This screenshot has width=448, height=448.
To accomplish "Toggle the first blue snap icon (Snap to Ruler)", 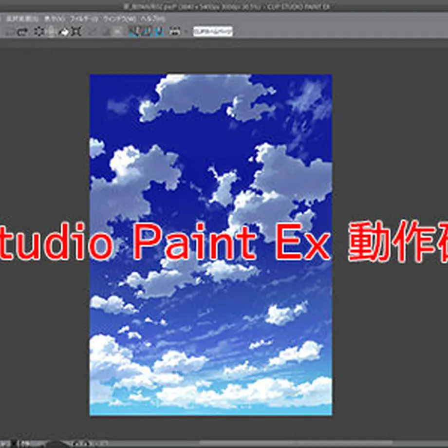I will click(133, 32).
